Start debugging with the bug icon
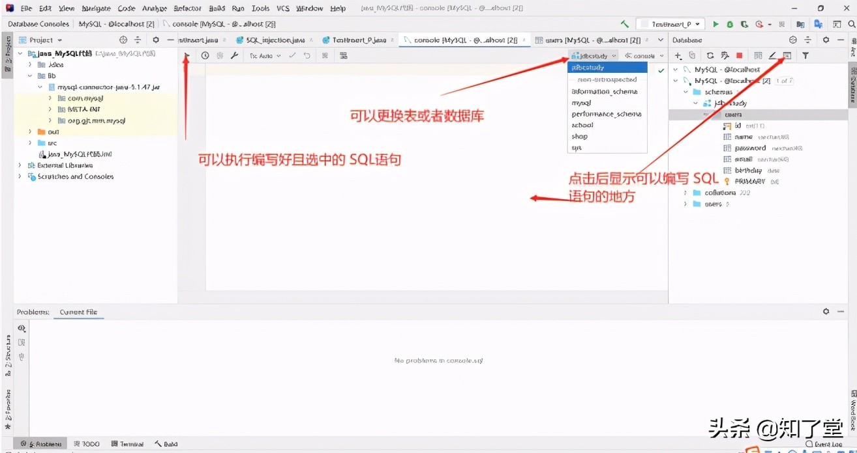This screenshot has width=857, height=453. 730,24
